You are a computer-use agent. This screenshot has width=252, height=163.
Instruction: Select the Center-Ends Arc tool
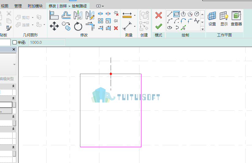pyautogui.click(x=177, y=21)
